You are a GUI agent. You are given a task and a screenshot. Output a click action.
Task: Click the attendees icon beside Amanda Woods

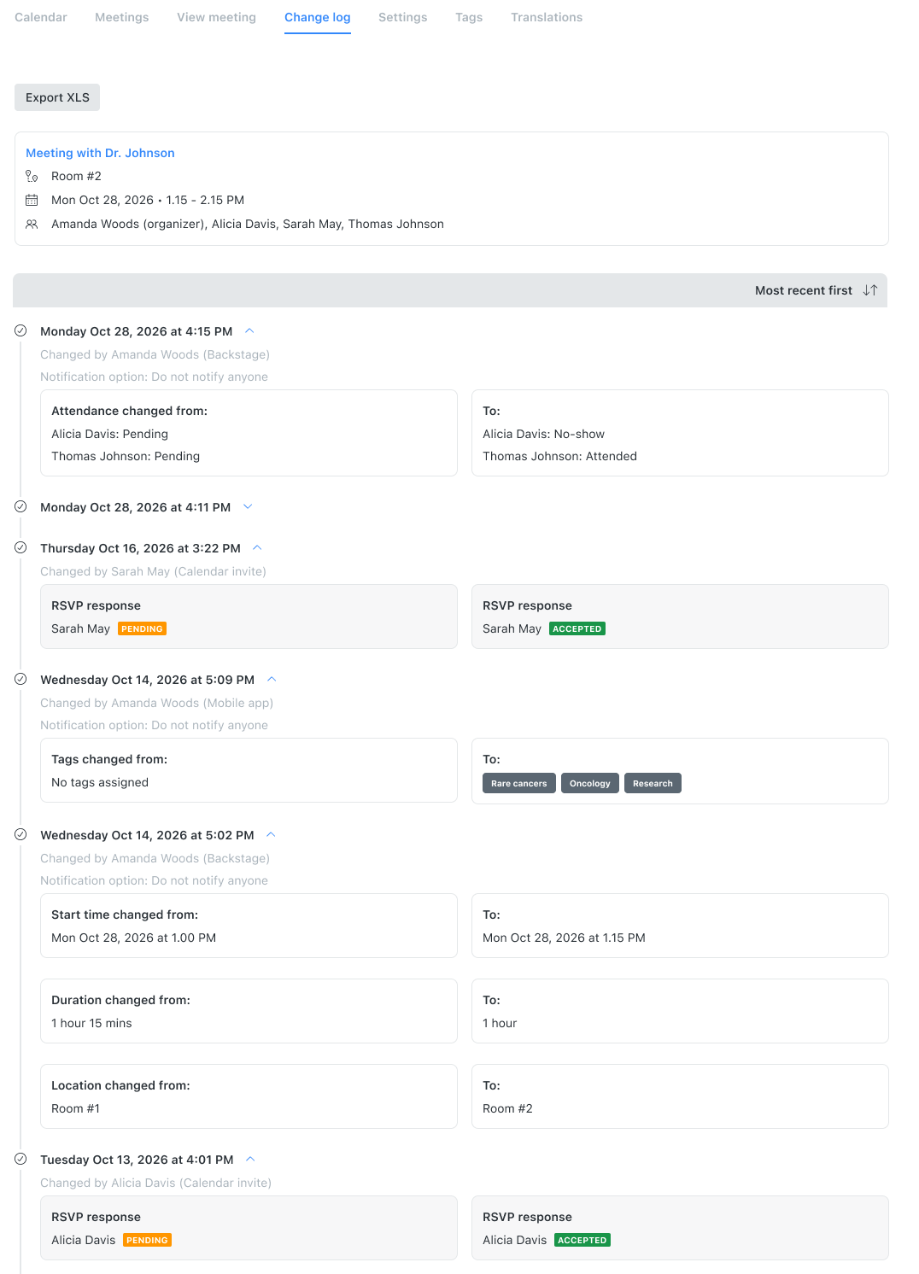pos(32,224)
